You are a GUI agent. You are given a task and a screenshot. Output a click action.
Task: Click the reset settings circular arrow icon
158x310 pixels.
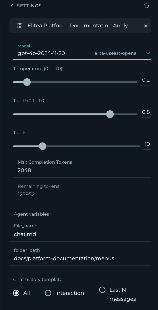(x=146, y=6)
